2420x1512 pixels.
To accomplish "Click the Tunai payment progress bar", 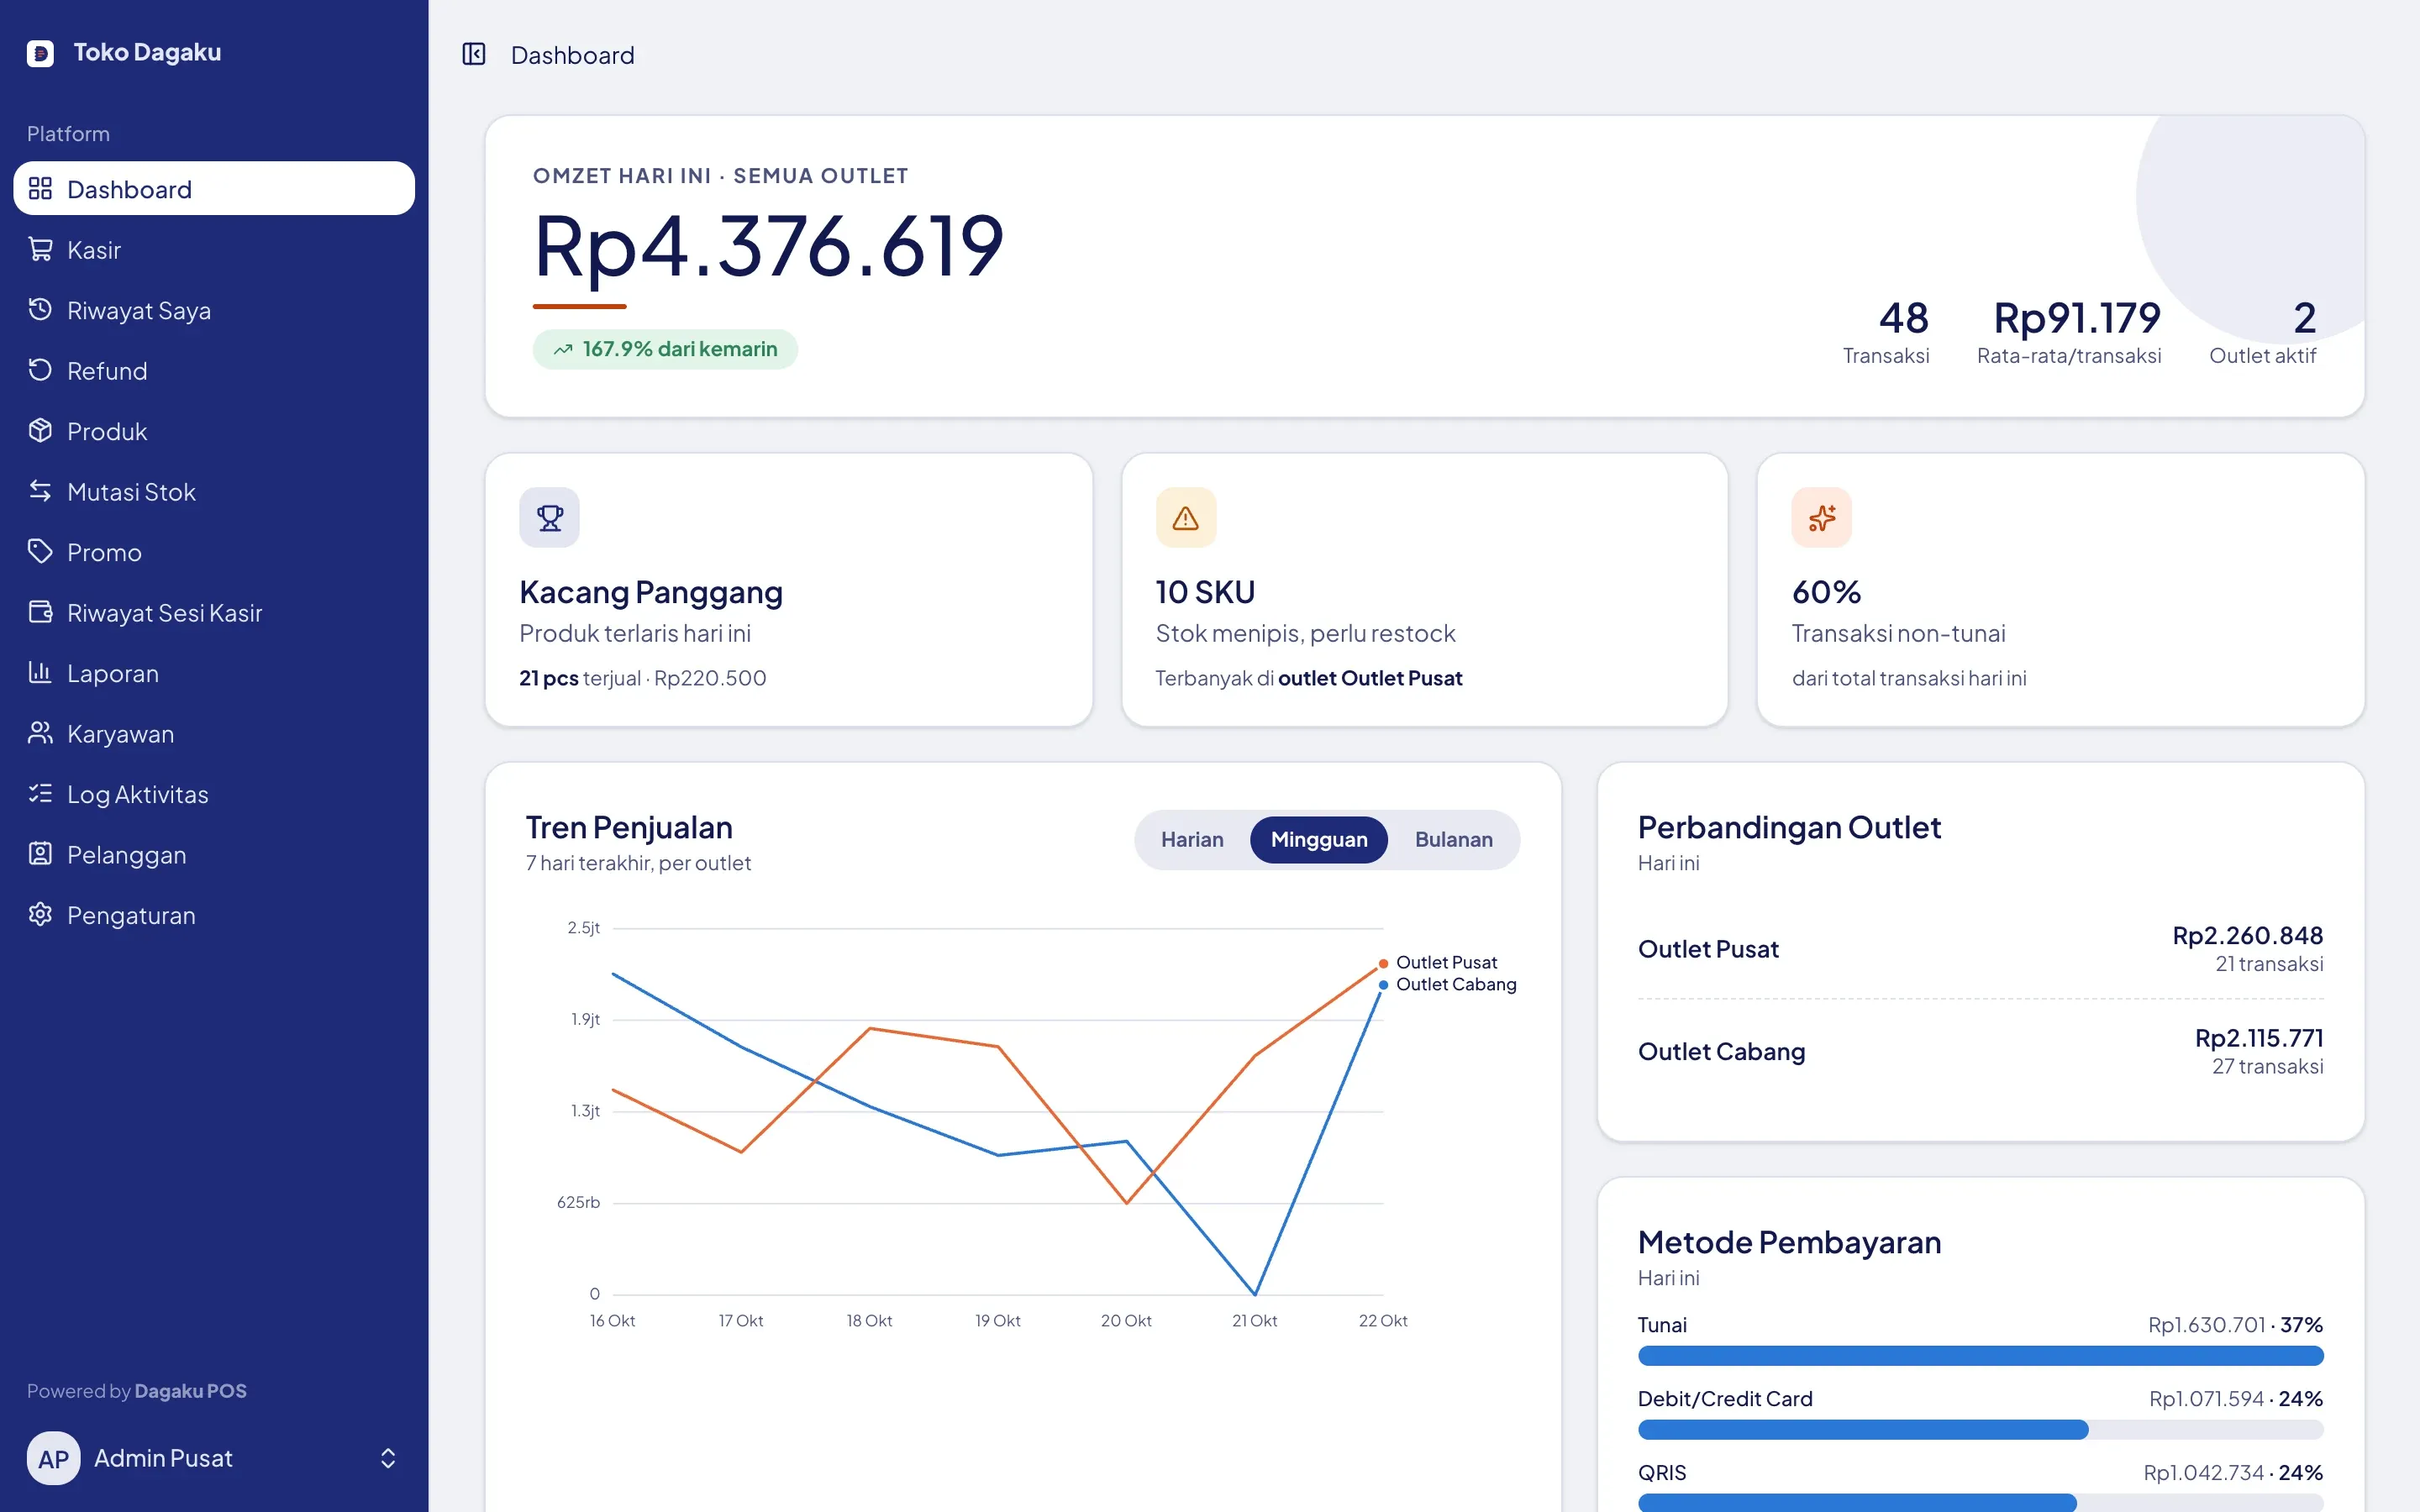I will [1980, 1356].
